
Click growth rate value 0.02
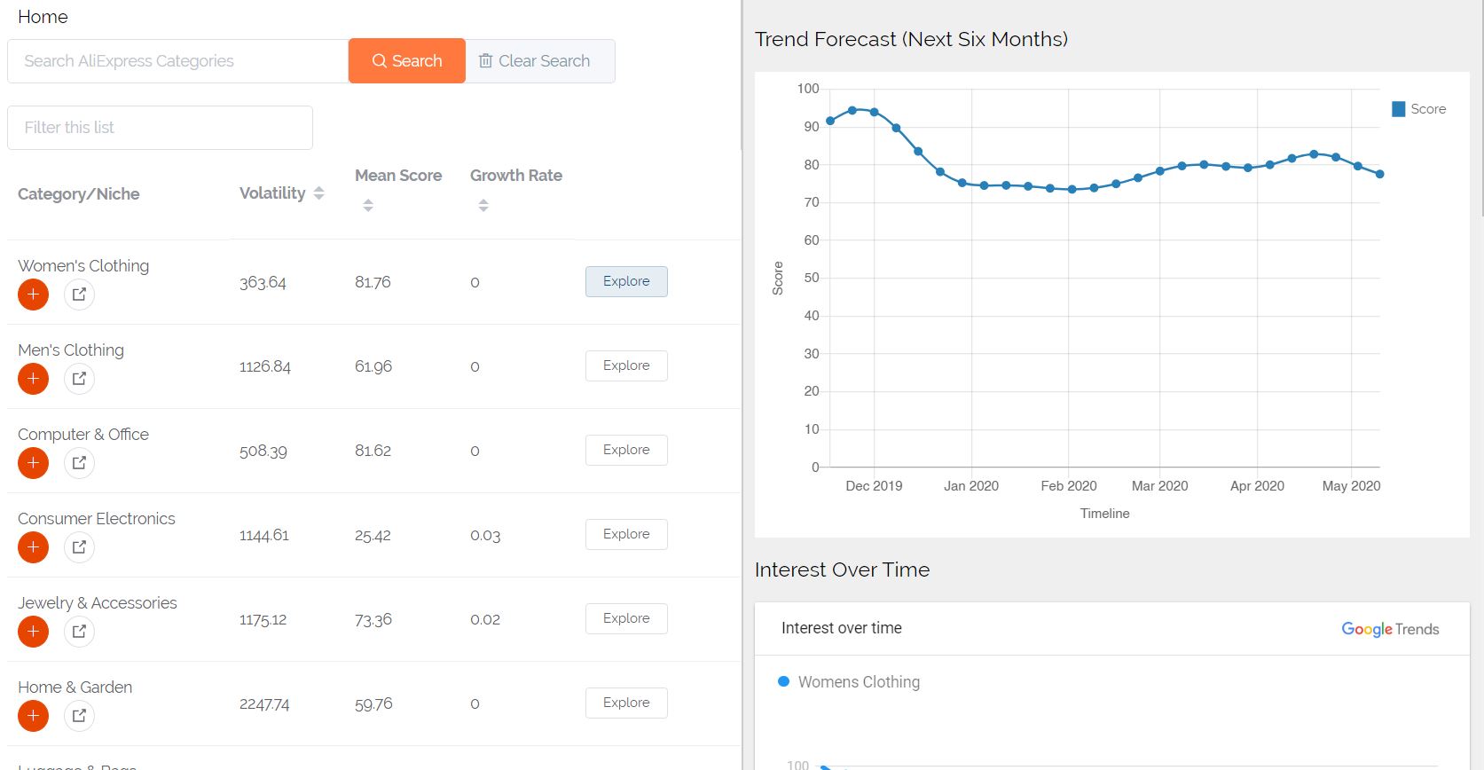pyautogui.click(x=485, y=619)
